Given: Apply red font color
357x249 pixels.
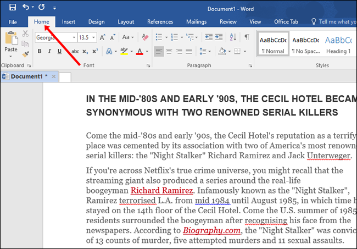Looking at the screenshot, I should (x=140, y=51).
